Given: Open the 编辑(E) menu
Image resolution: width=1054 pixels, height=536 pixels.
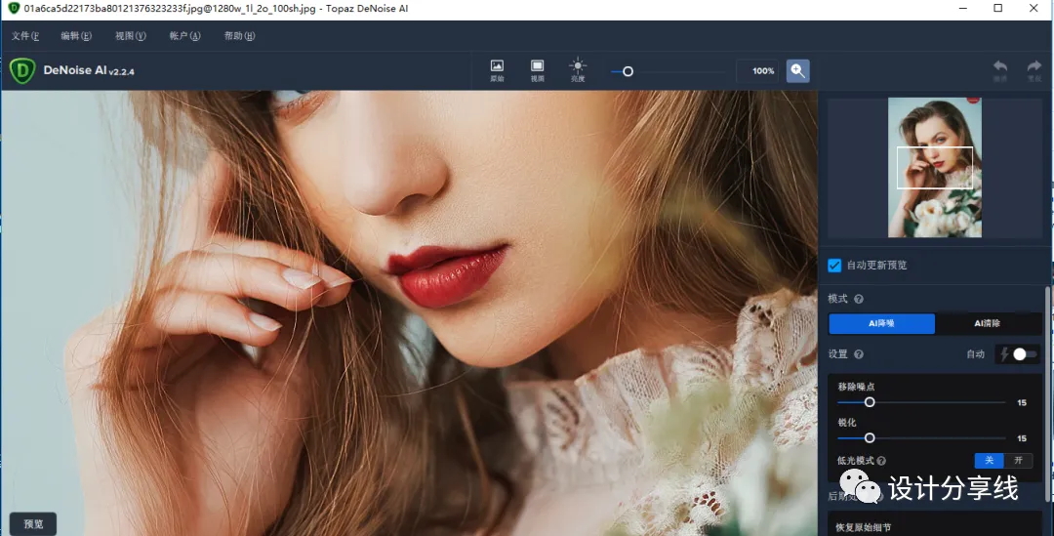Looking at the screenshot, I should click(76, 36).
